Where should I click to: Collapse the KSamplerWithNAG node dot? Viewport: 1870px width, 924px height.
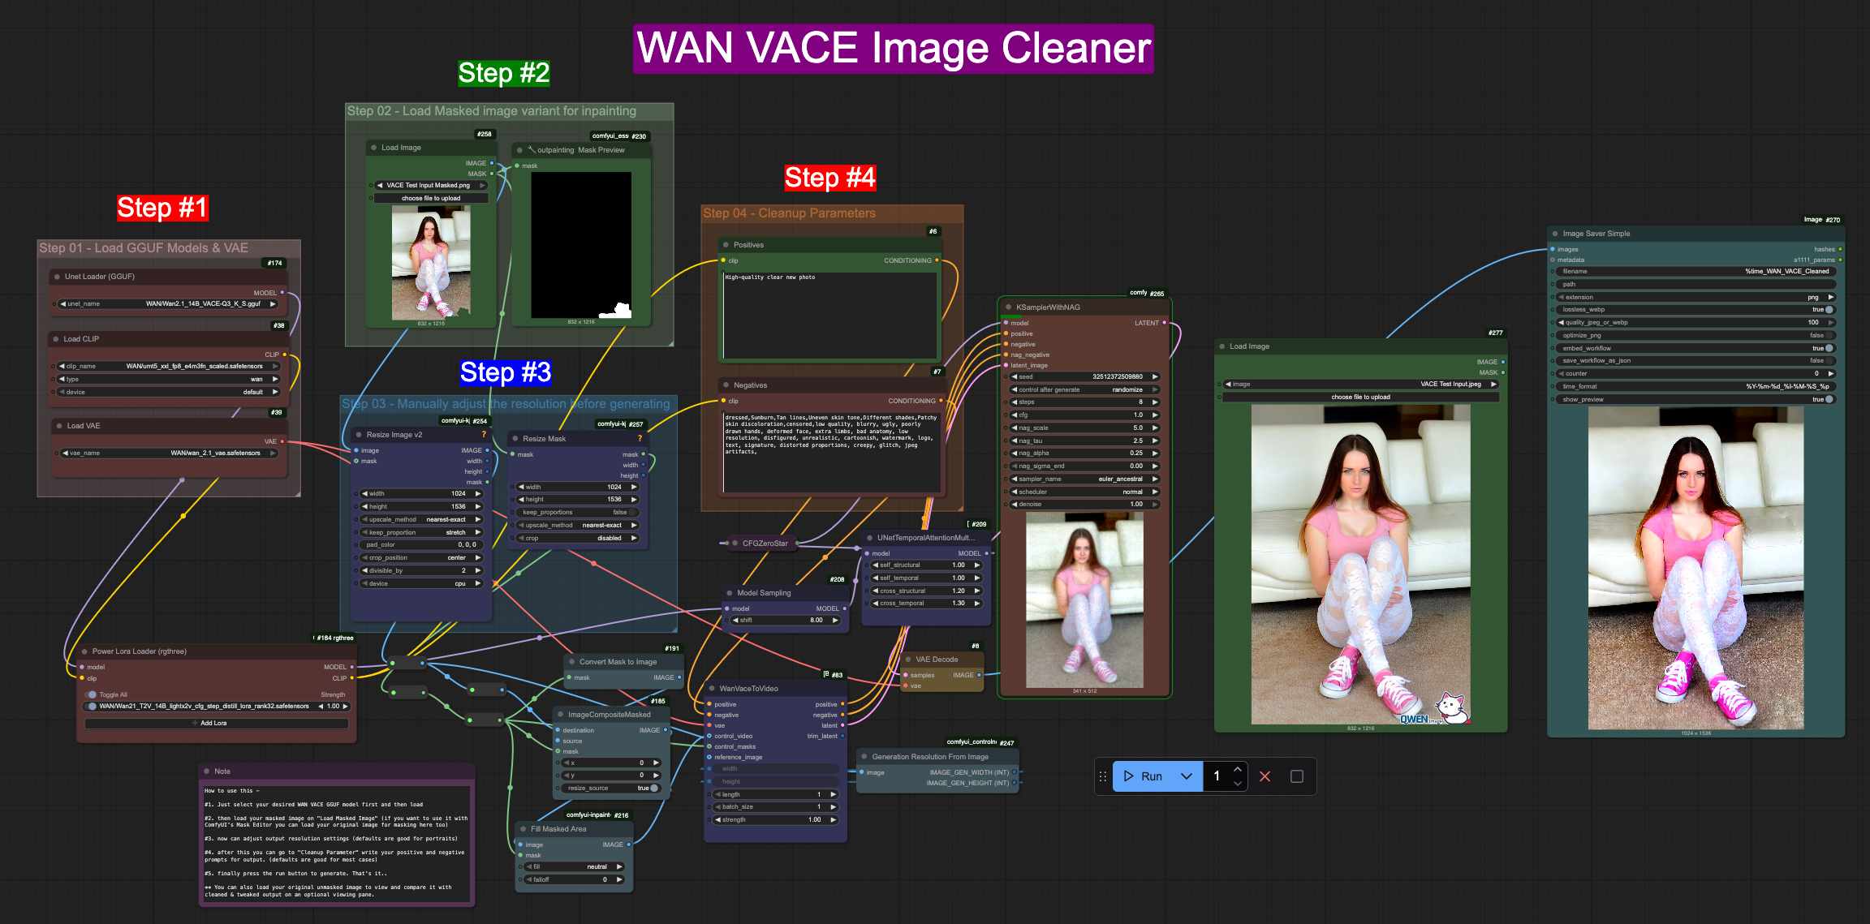pyautogui.click(x=1008, y=307)
